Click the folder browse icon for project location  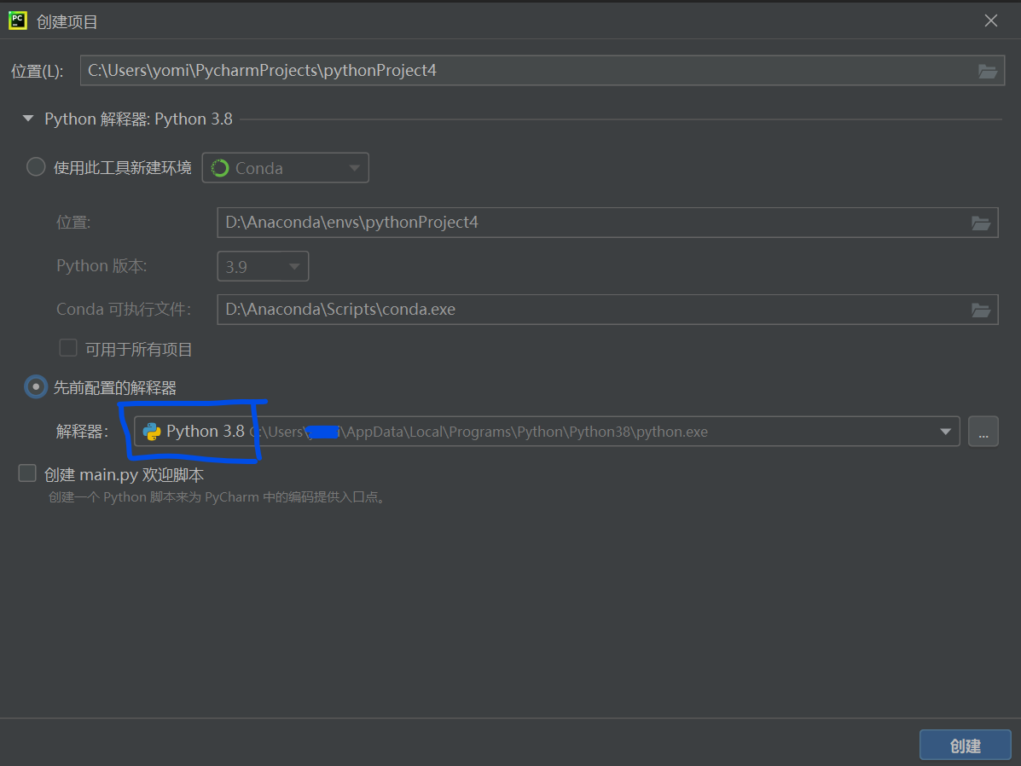tap(988, 71)
